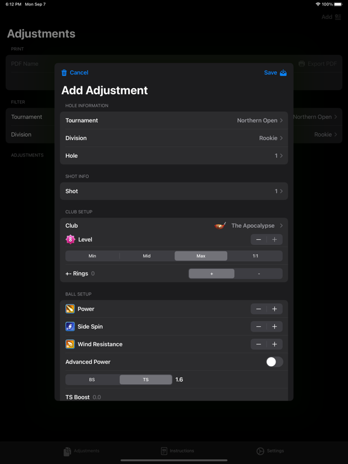This screenshot has height=464, width=348.
Task: Click the Wind Resistance icon
Action: [70, 344]
